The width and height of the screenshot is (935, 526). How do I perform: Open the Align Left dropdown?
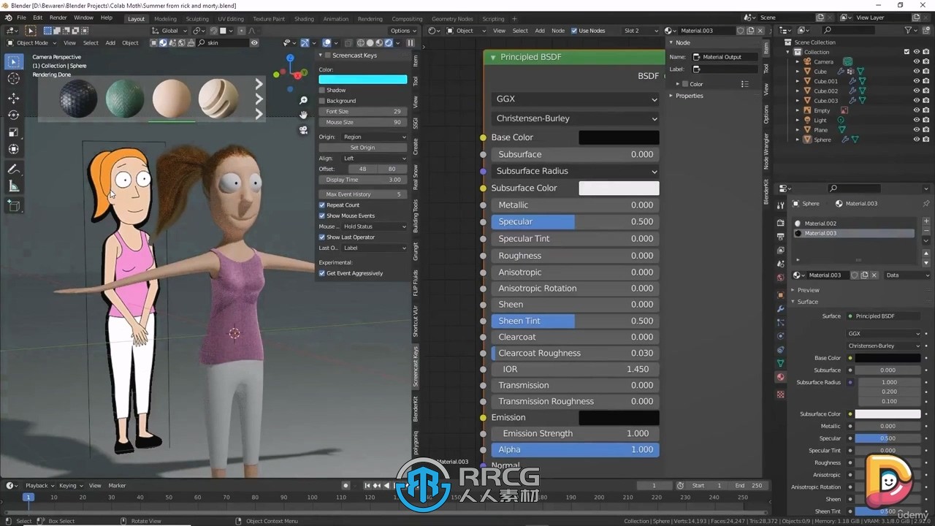(374, 158)
